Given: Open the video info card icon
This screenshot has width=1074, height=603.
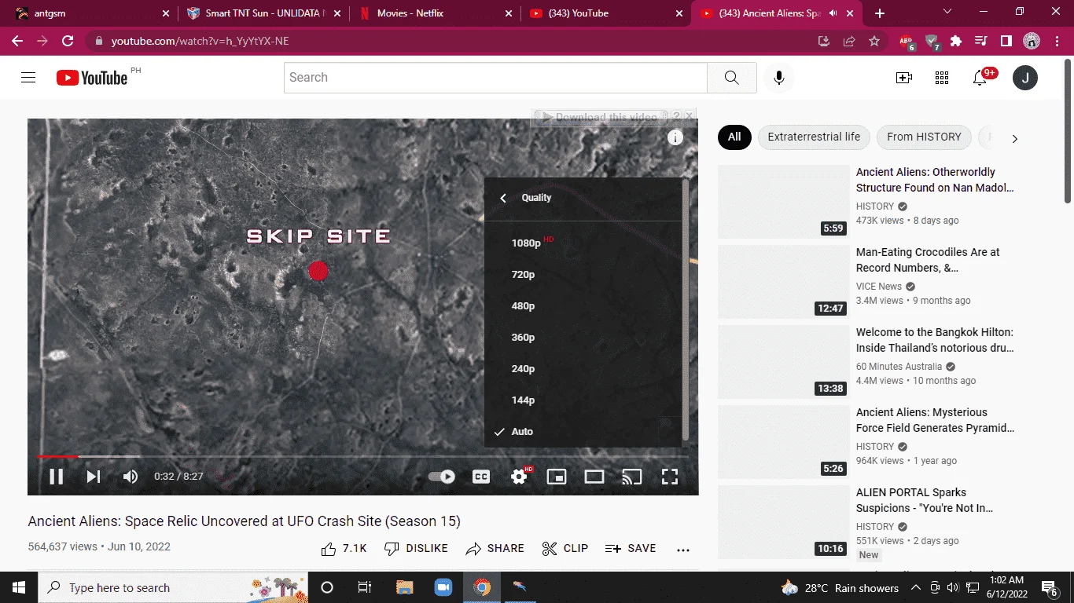Looking at the screenshot, I should 675,138.
